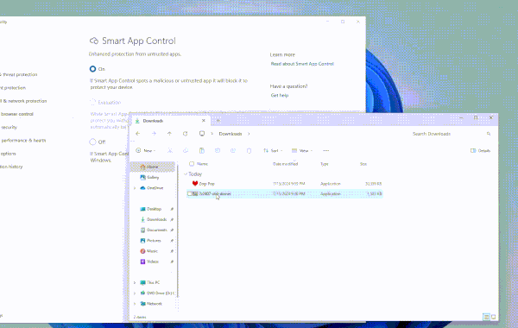
Task: Select the On option for Smart App Control
Action: pos(93,69)
